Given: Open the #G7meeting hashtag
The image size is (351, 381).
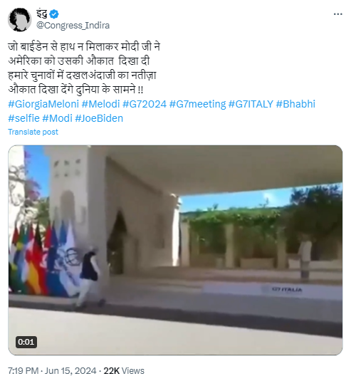Looking at the screenshot, I should (197, 104).
